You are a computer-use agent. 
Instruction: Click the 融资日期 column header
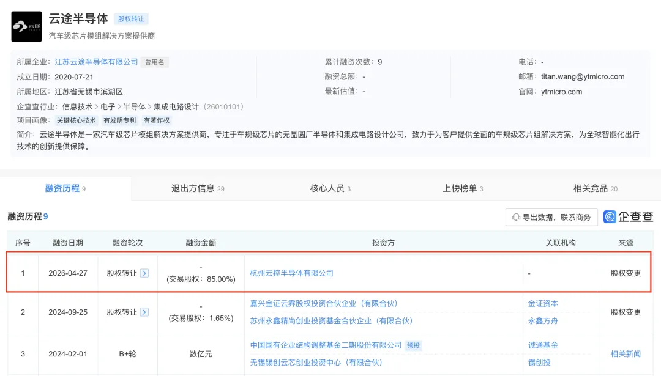68,243
